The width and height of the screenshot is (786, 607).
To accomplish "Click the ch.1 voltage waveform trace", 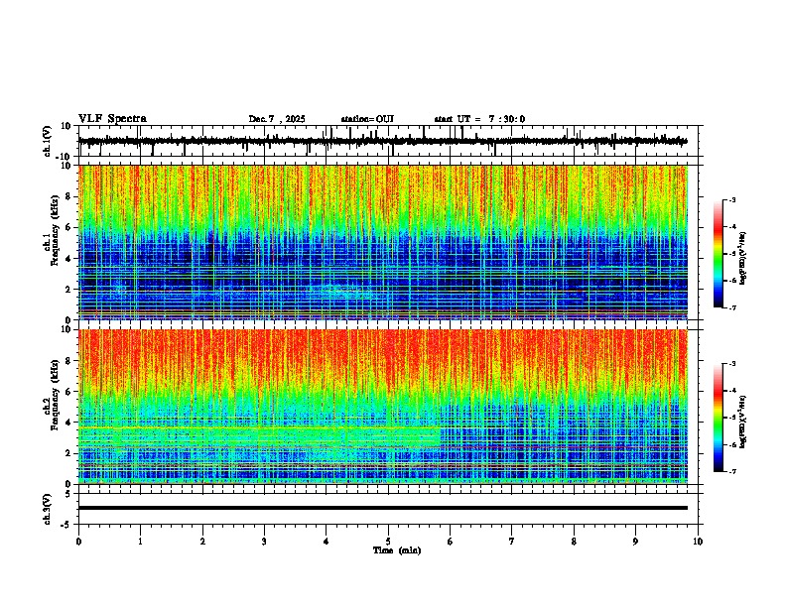I will [382, 141].
